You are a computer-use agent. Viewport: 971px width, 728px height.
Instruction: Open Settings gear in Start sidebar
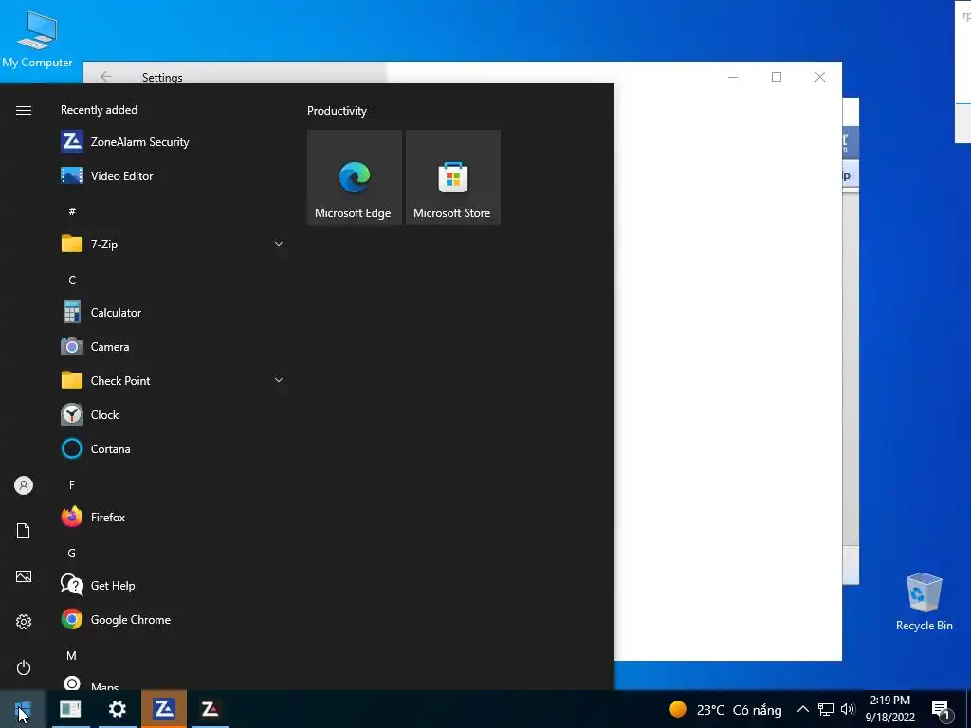pyautogui.click(x=24, y=622)
